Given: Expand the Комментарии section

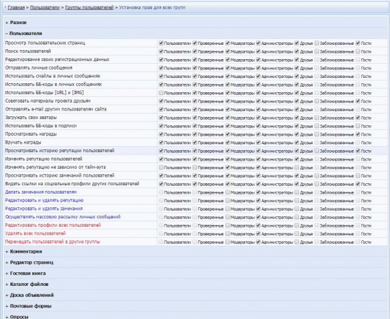Looking at the screenshot, I should (23, 251).
